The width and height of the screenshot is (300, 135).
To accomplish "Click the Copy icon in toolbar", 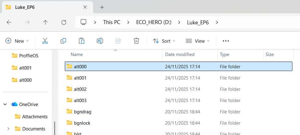I will point(63,41).
